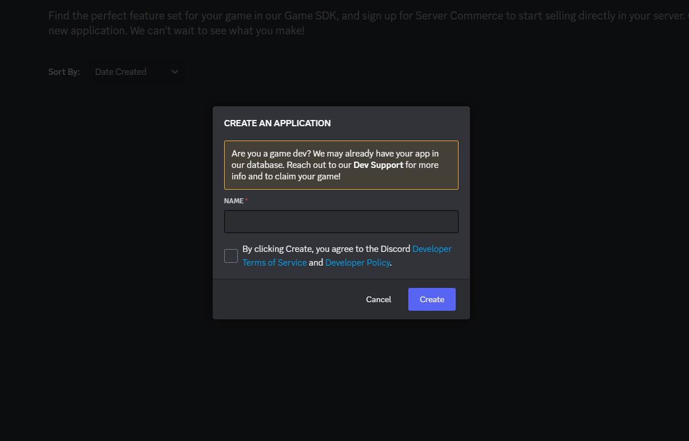The width and height of the screenshot is (689, 441).
Task: Open the Sort By Date Created dropdown
Action: 137,72
